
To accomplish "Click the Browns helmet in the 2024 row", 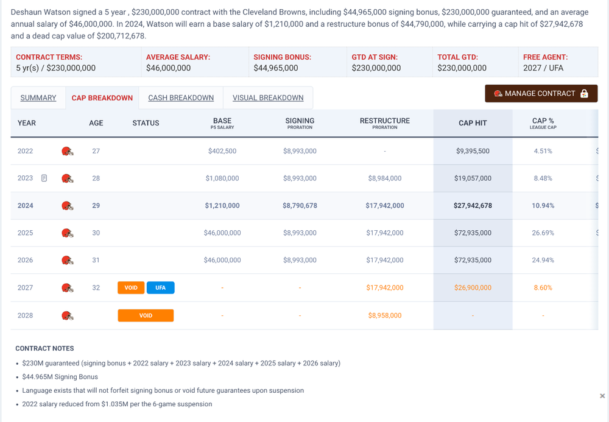I will tap(68, 206).
